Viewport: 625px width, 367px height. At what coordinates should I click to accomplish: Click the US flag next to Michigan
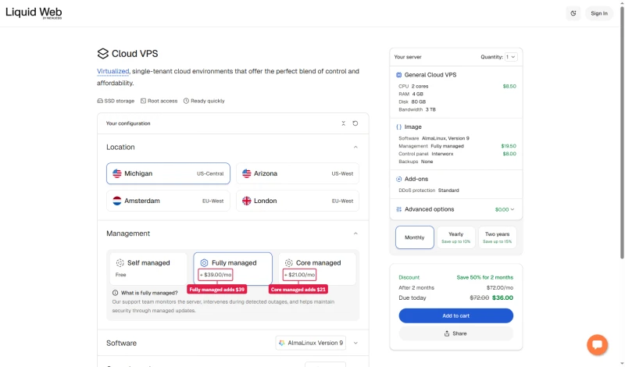pyautogui.click(x=116, y=173)
